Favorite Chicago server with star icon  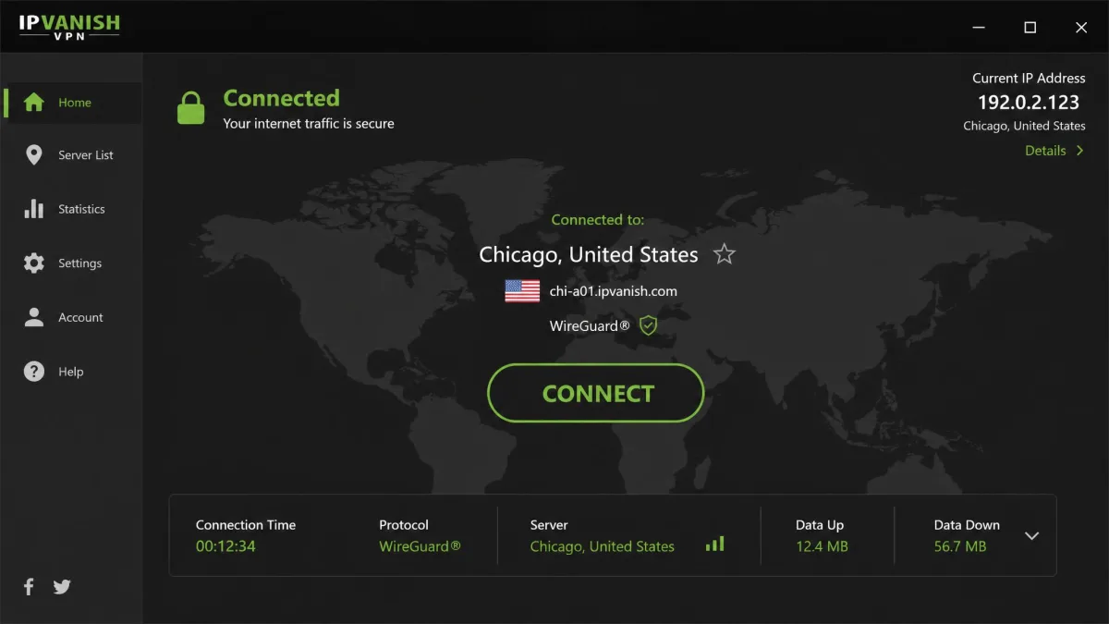coord(725,254)
